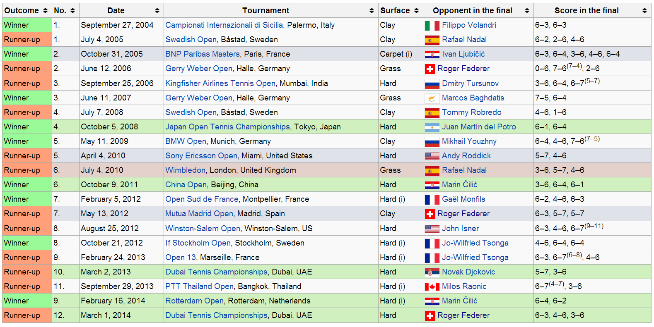The image size is (654, 327).
Task: Sort by Opponent in the final header
Action: coord(527,11)
